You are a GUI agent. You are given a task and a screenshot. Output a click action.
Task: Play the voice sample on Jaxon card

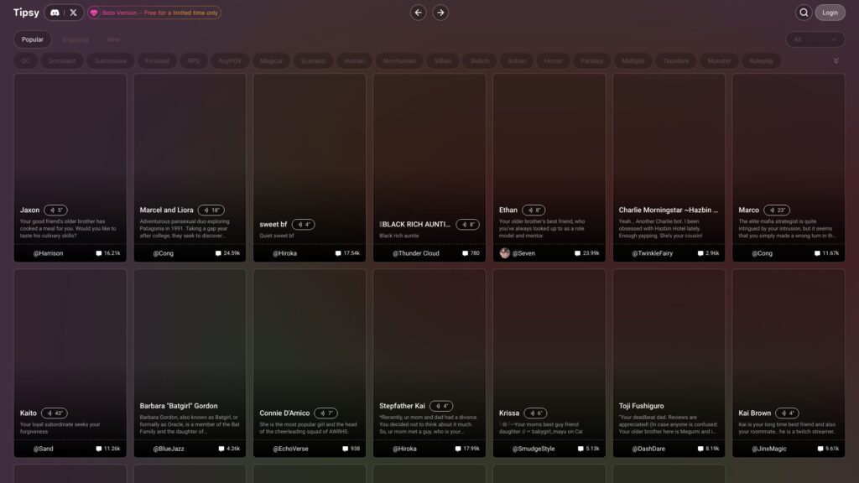(55, 210)
